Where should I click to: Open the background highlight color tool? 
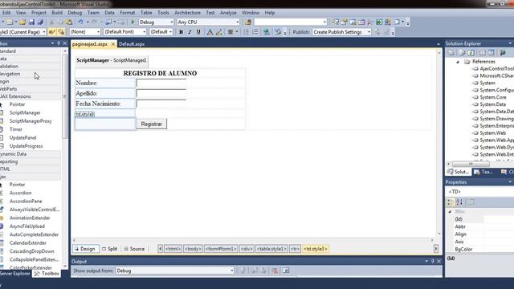pos(219,32)
